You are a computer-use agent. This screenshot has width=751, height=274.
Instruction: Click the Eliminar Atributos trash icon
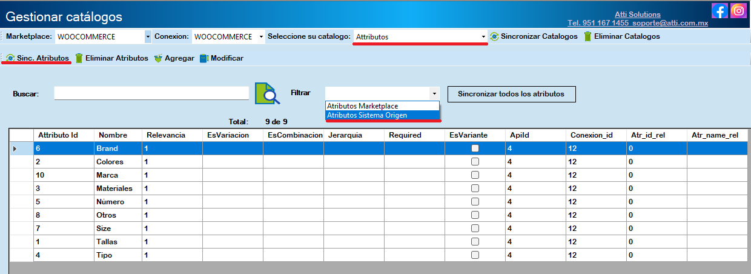[x=79, y=58]
